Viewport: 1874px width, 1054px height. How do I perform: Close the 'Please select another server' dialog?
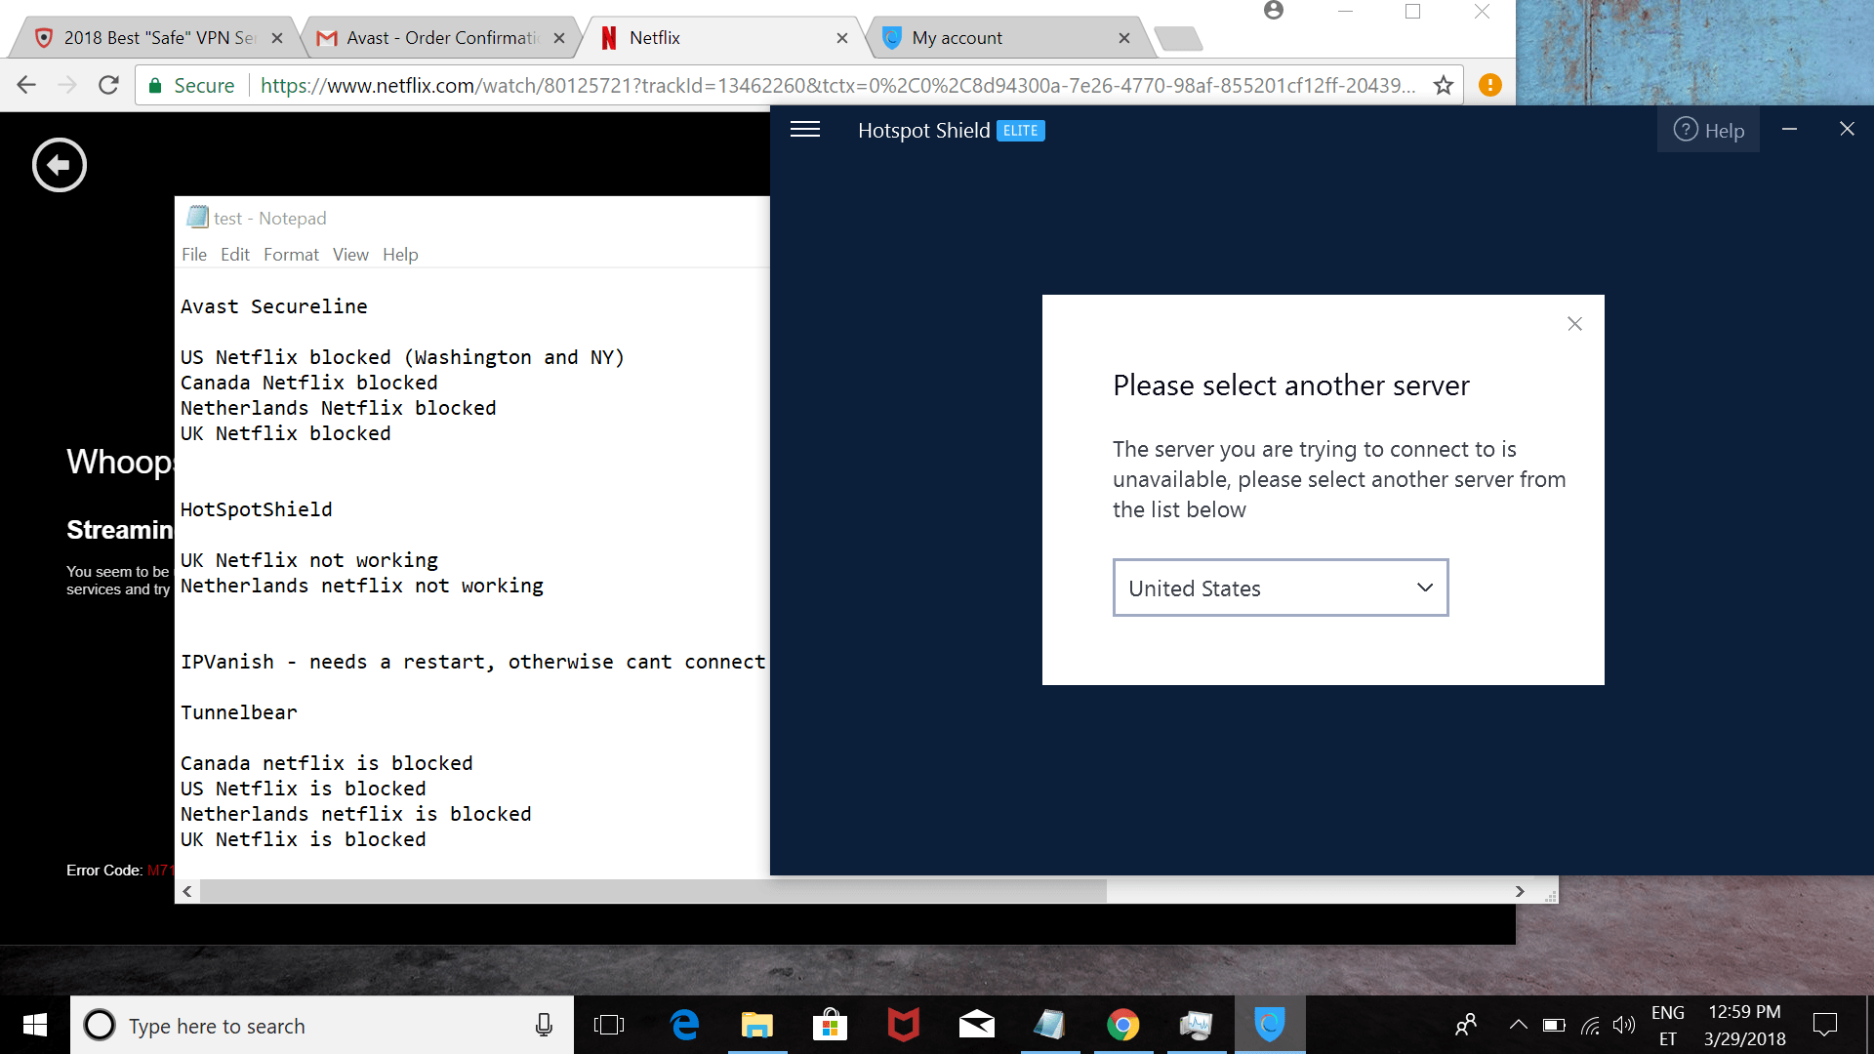click(1574, 324)
